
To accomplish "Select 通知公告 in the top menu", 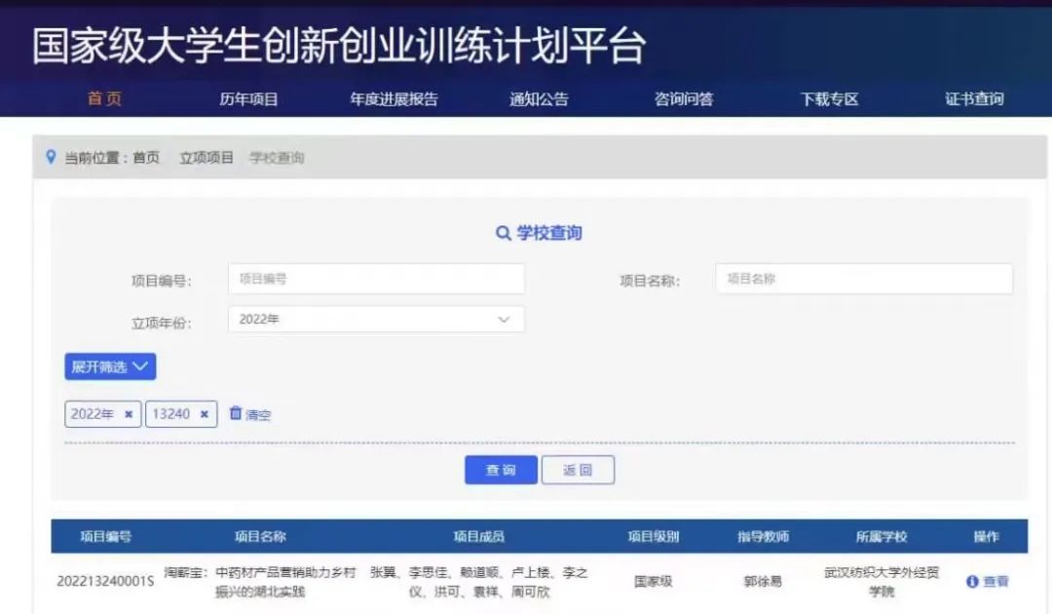I will pos(539,99).
